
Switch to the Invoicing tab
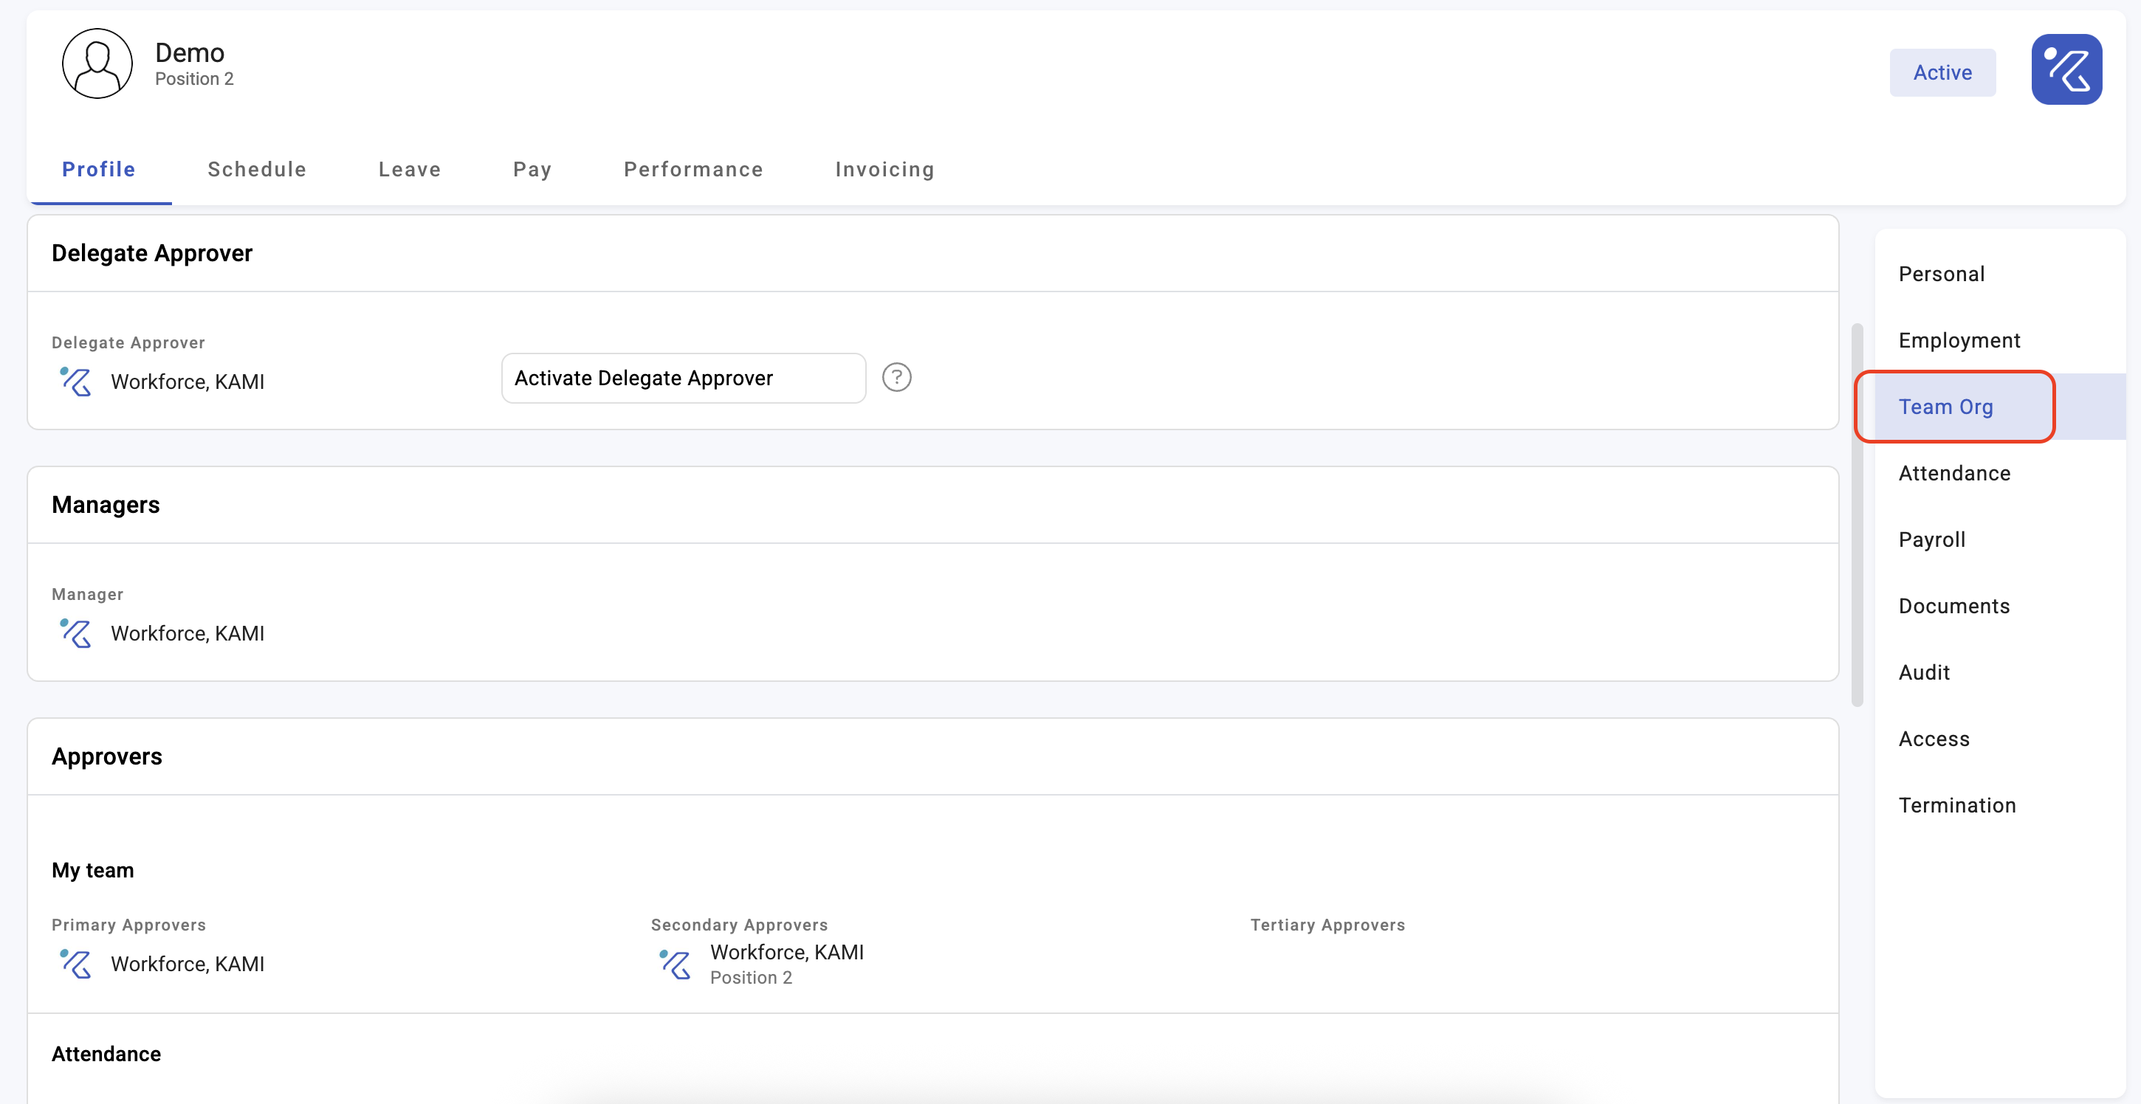884,170
